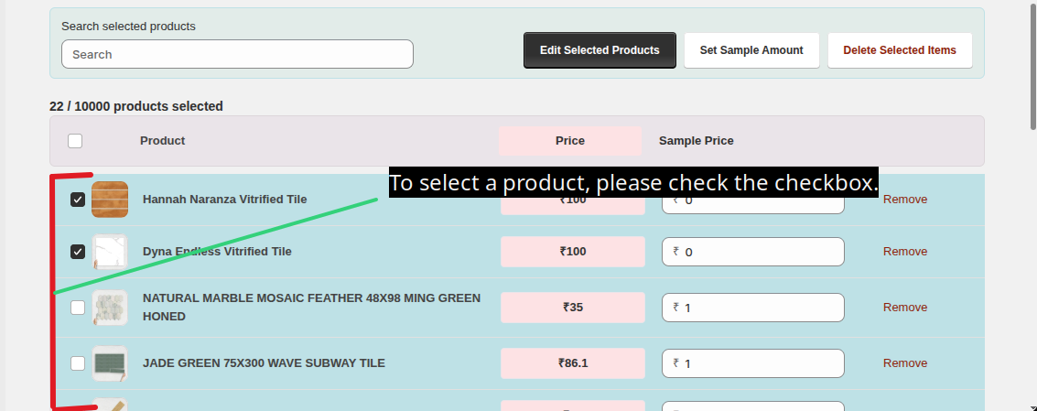This screenshot has height=411, width=1037.
Task: Check the Jade Green Wave Subway Tile checkbox
Action: [78, 363]
